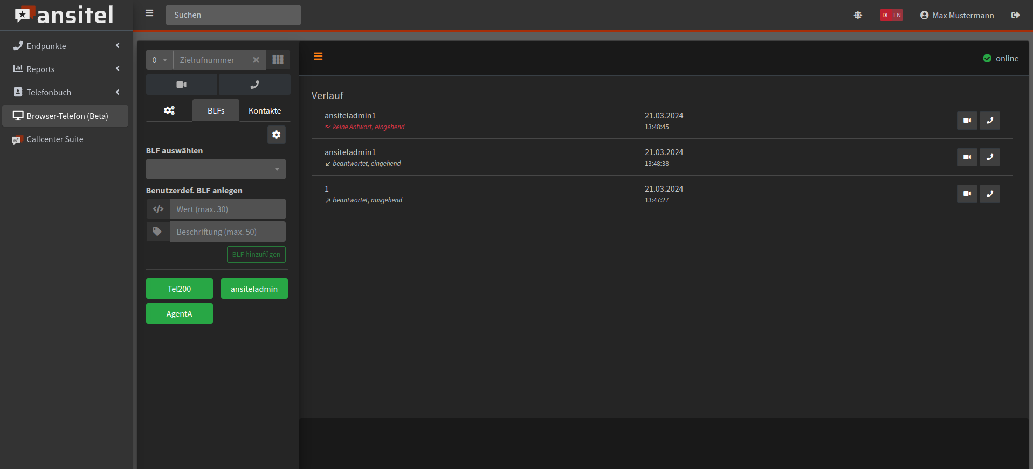Viewport: 1033px width, 469px height.
Task: Open the dial pad grid
Action: 278,60
